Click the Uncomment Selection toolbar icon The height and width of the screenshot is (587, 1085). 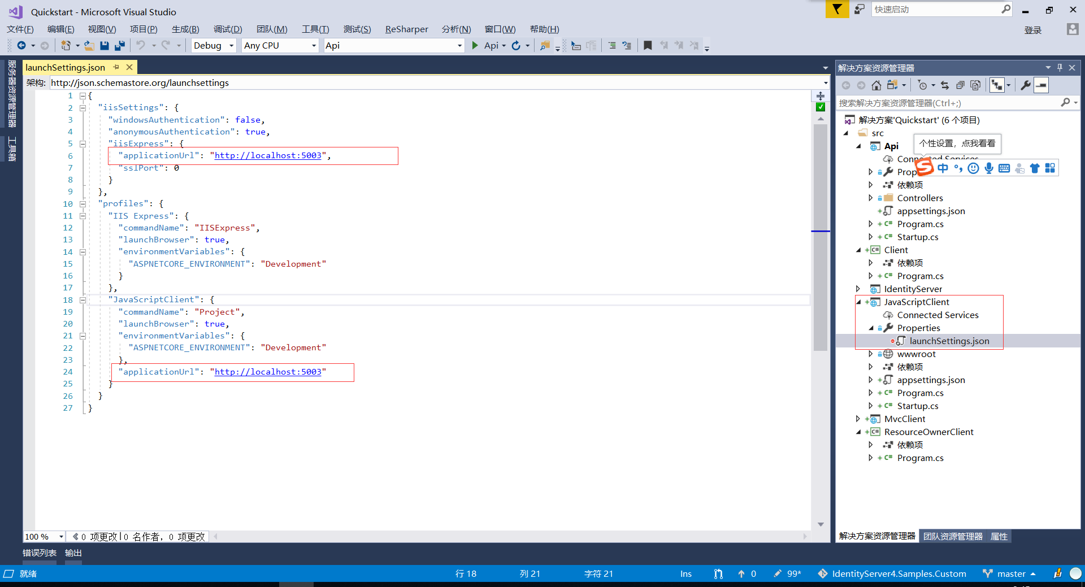pyautogui.click(x=627, y=46)
